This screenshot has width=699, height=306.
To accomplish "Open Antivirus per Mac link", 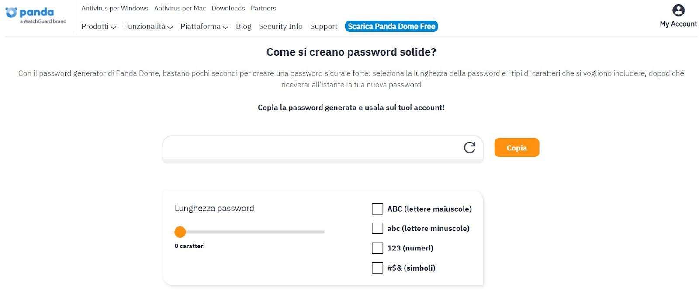I will tap(180, 8).
